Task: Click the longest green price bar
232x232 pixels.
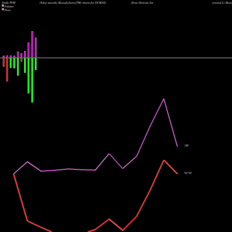Action: coord(32,80)
